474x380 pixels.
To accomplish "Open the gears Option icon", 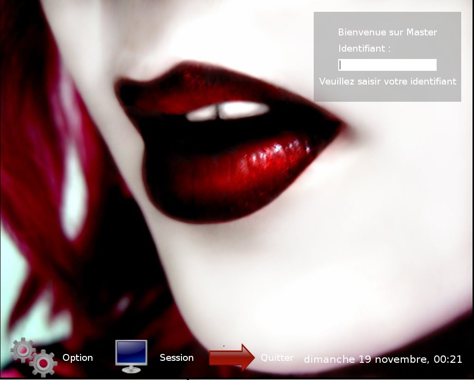I will tap(34, 357).
